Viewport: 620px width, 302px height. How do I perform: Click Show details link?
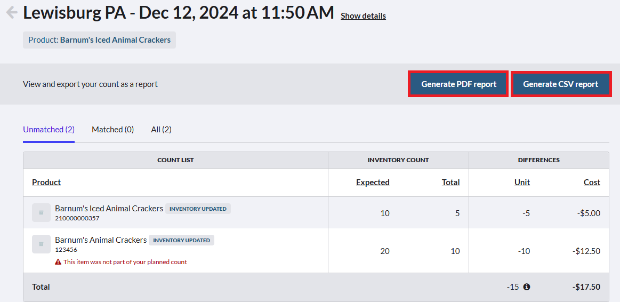[x=363, y=16]
